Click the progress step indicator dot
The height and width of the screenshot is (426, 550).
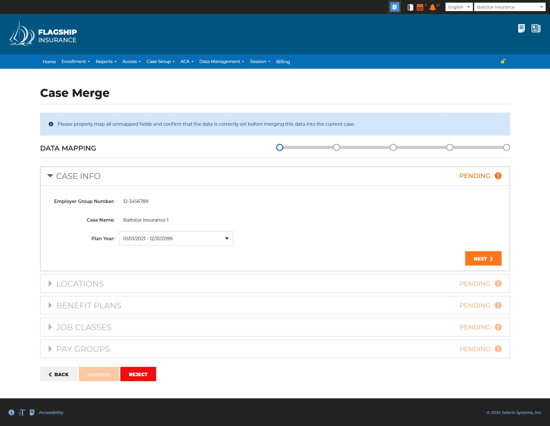(x=280, y=147)
